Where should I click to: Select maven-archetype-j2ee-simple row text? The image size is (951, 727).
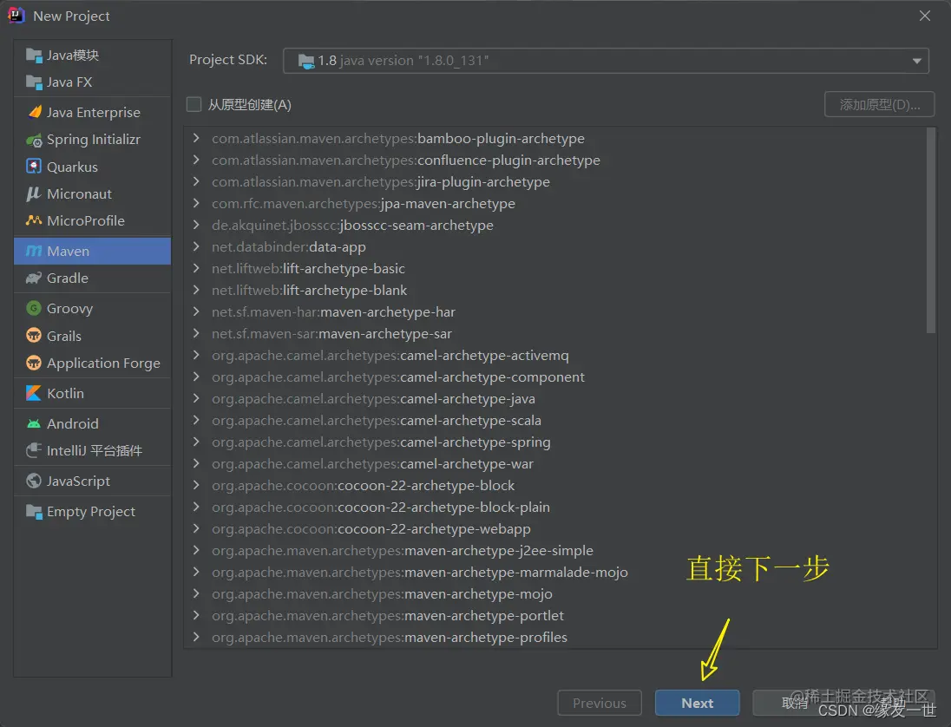(402, 551)
